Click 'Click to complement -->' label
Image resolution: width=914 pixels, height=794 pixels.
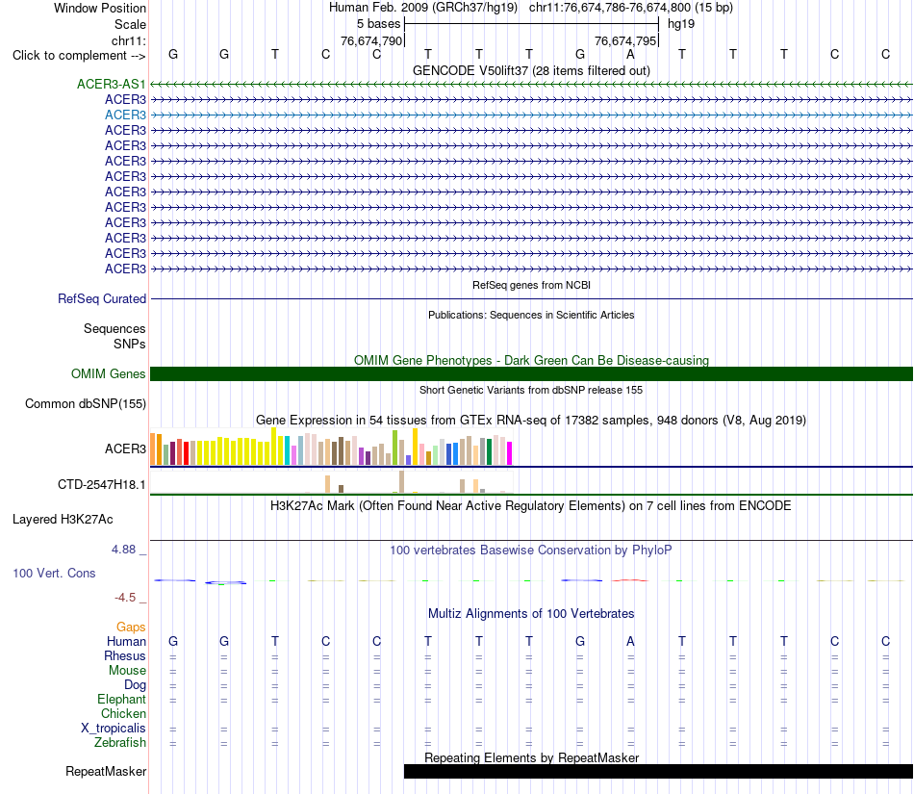[x=79, y=56]
